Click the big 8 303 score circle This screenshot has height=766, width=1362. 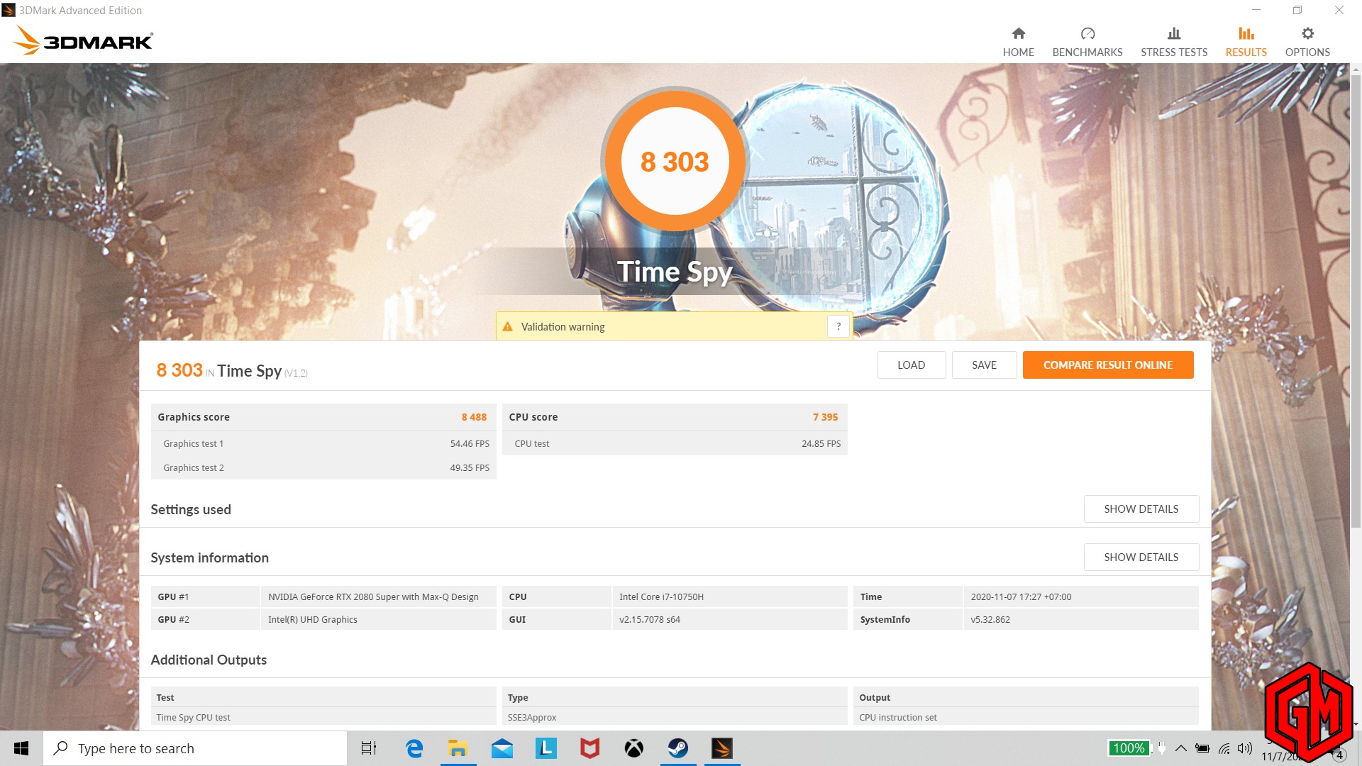[x=675, y=161]
